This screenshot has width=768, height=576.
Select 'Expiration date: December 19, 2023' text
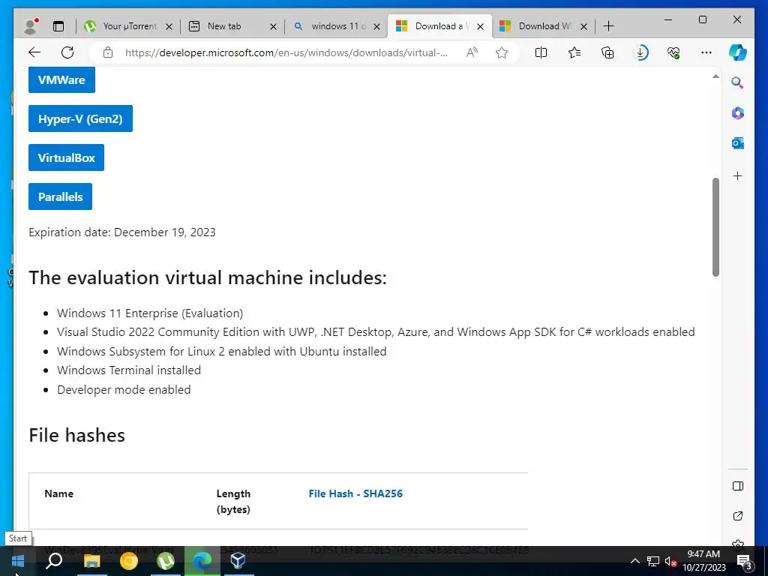(x=122, y=232)
